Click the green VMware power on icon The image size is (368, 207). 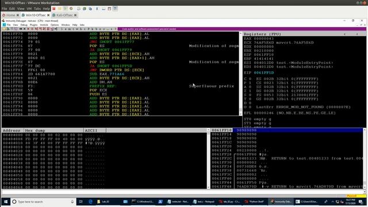point(65,9)
